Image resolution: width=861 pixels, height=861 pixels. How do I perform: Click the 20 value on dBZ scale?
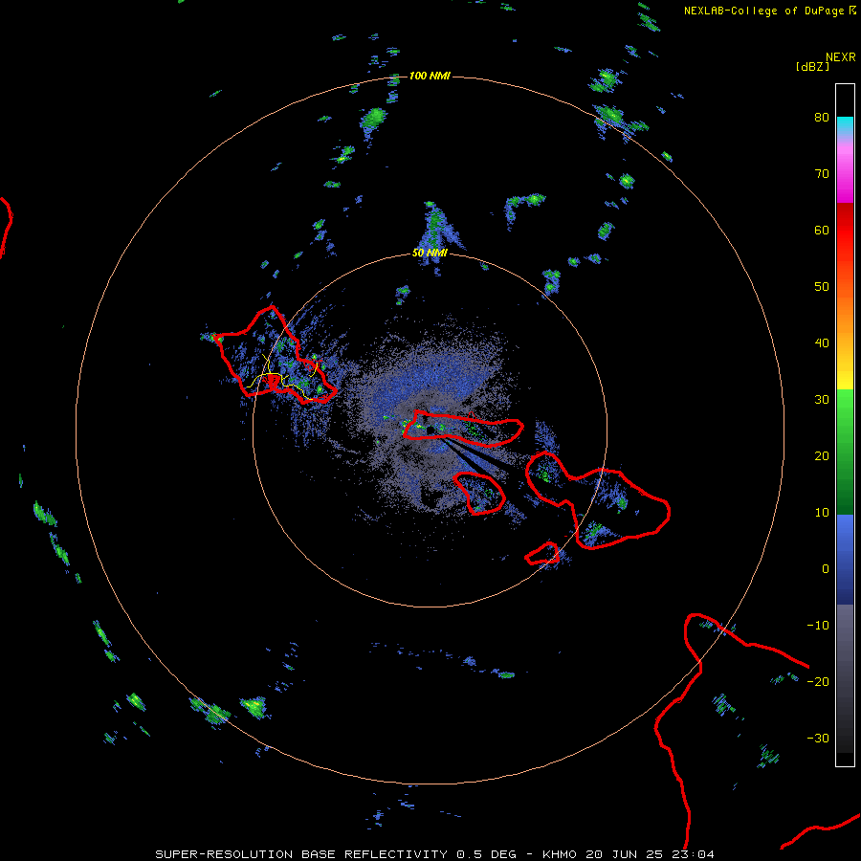pyautogui.click(x=822, y=456)
